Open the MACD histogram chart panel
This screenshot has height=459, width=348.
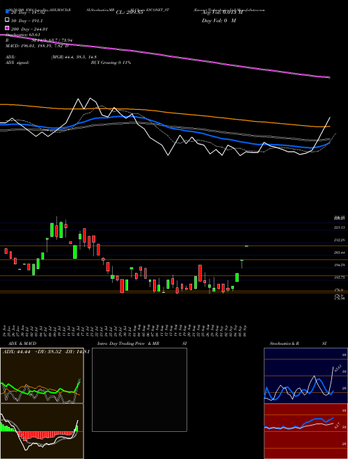pyautogui.click(x=42, y=431)
